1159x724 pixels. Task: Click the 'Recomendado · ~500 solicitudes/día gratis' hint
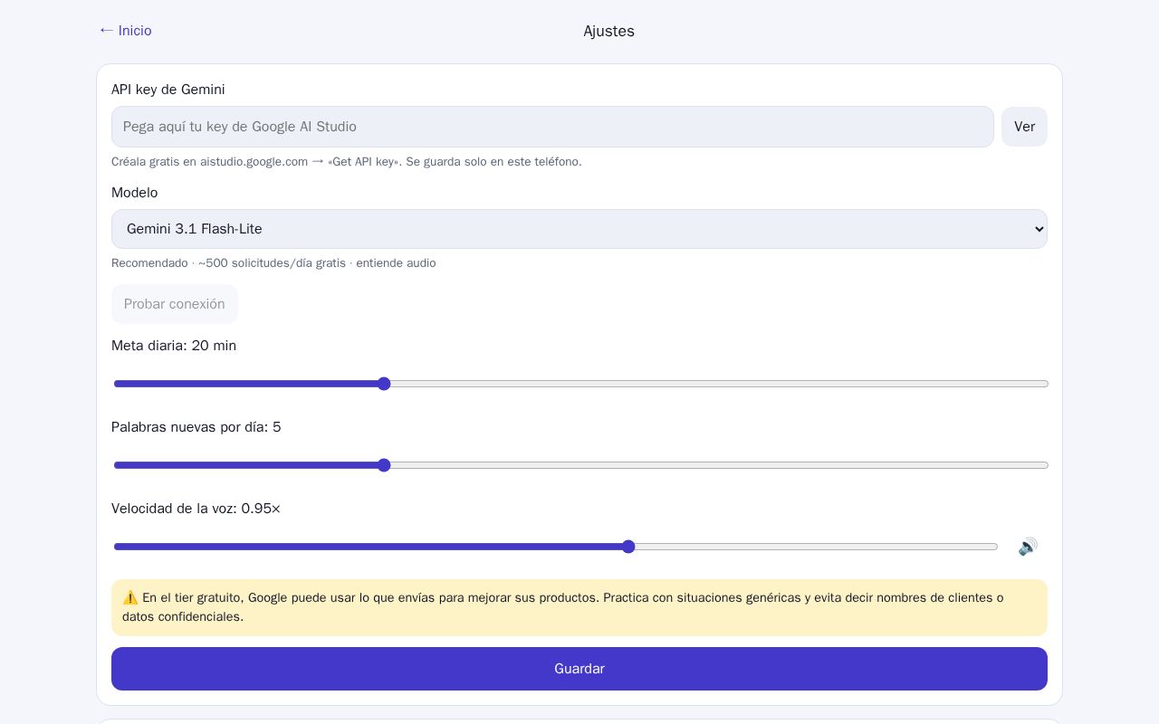pyautogui.click(x=273, y=263)
